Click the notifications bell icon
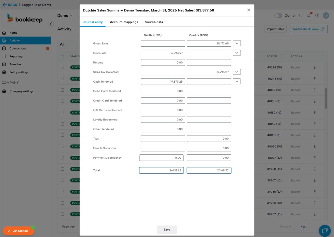The height and width of the screenshot is (237, 334). (309, 16)
